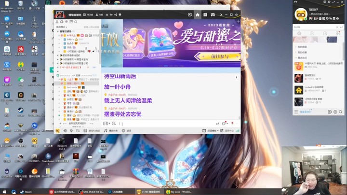Open the search icon at the YY panel bottom

[x=341, y=112]
